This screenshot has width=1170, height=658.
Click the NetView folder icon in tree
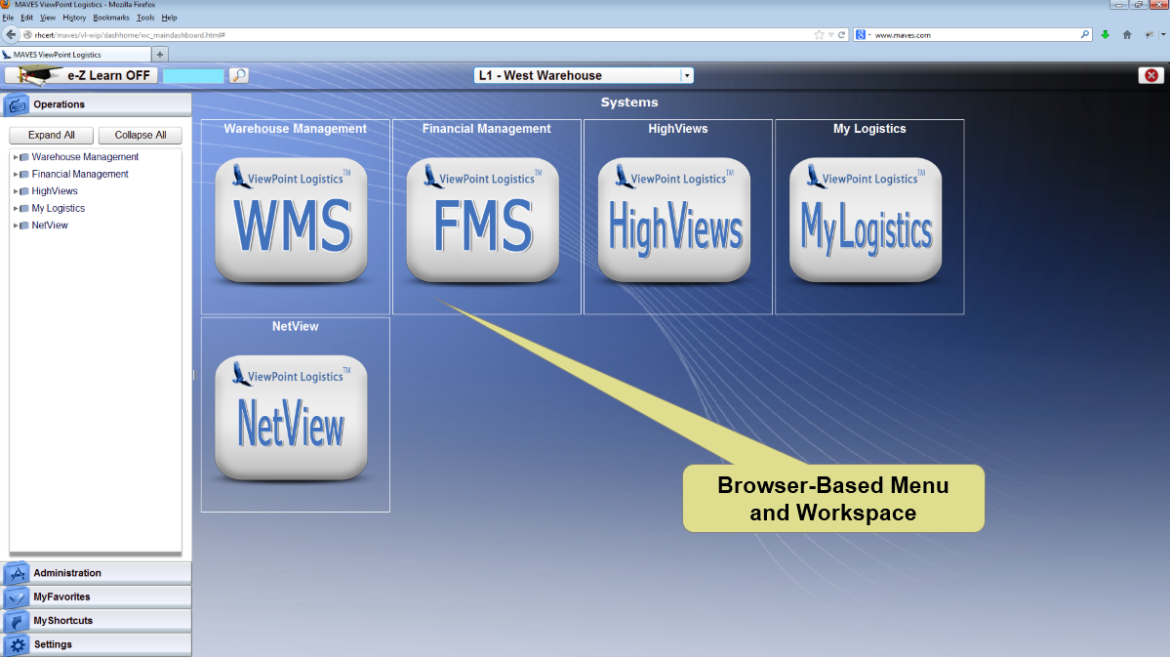23,226
